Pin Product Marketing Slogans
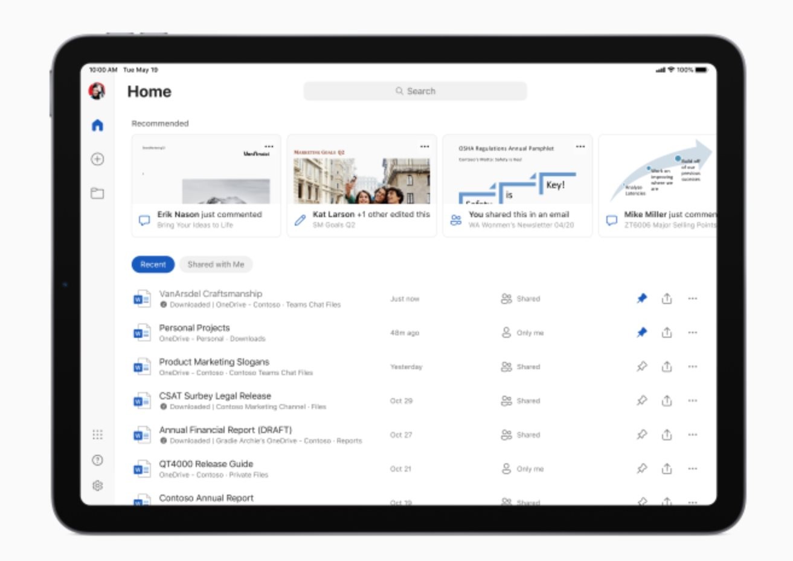Image resolution: width=793 pixels, height=561 pixels. coord(642,366)
